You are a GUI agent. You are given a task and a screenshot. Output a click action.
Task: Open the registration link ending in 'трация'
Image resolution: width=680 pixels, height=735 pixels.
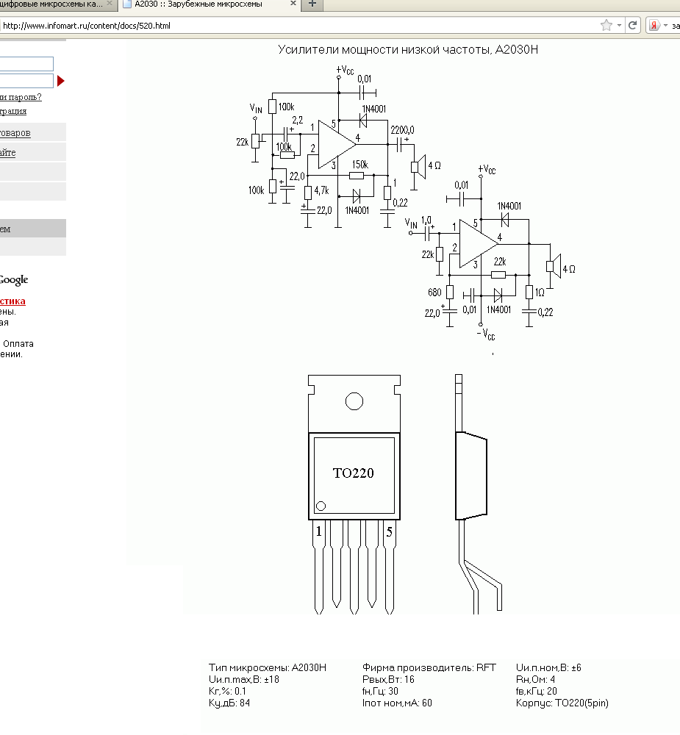coord(13,111)
